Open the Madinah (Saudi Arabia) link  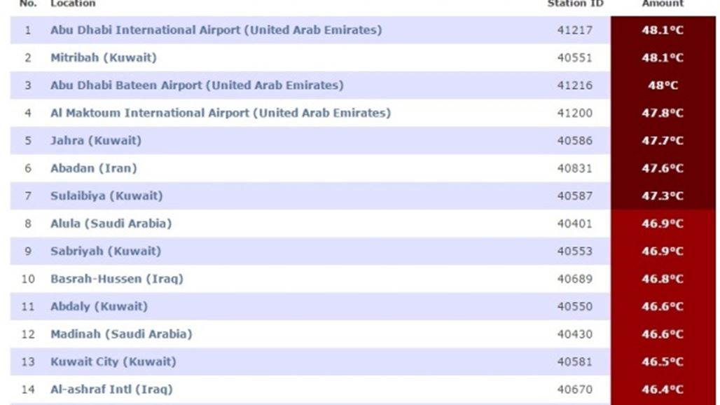121,334
